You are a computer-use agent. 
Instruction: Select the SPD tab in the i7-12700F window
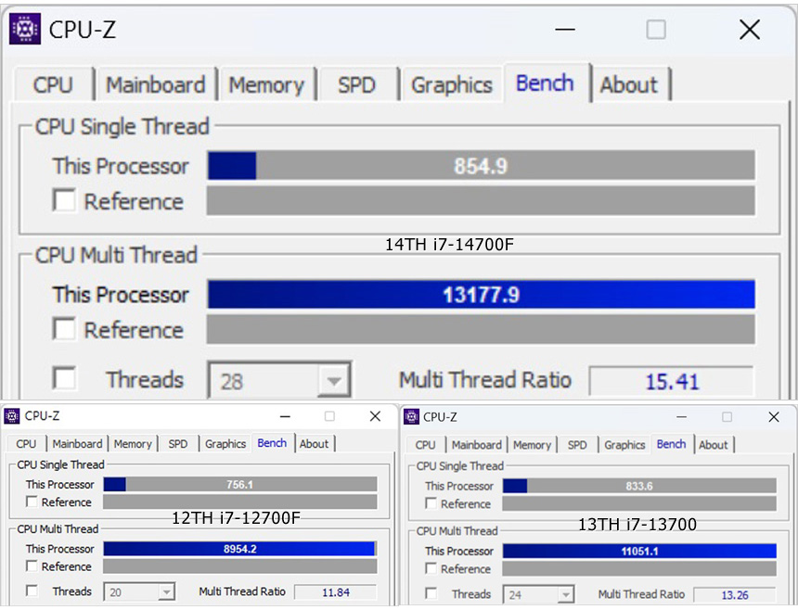click(x=178, y=444)
